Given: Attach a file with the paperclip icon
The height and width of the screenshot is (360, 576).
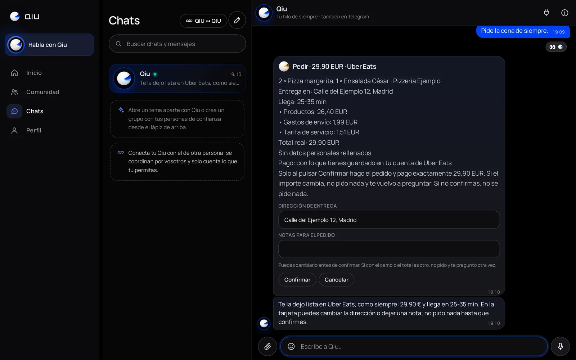Looking at the screenshot, I should tap(267, 346).
